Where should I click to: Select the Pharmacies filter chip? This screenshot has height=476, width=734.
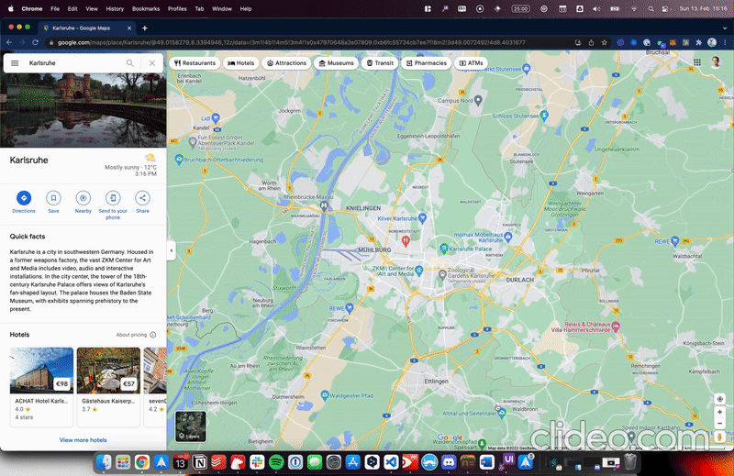pyautogui.click(x=427, y=63)
